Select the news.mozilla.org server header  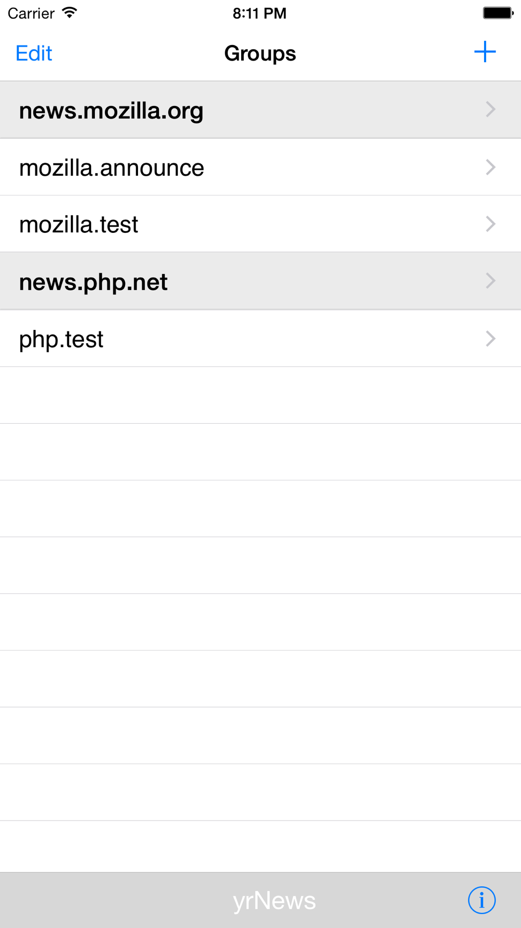[x=111, y=111]
